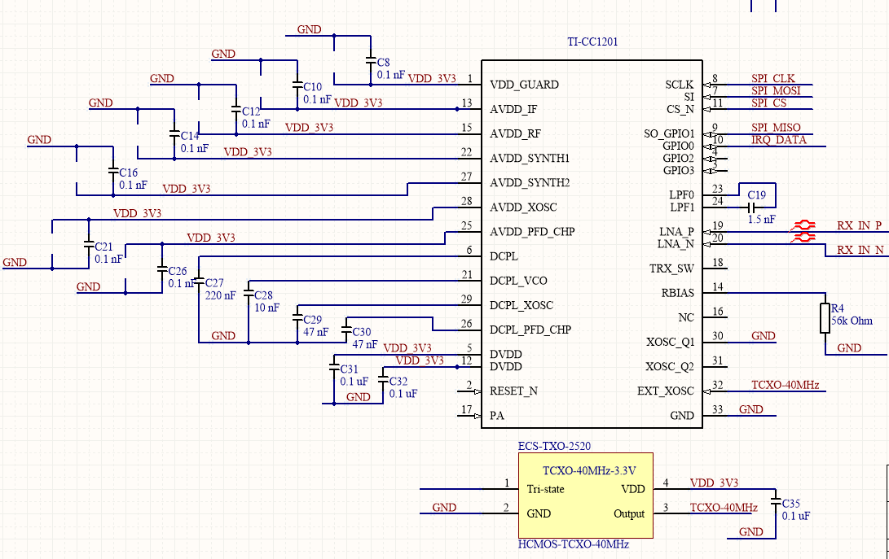Viewport: 889px width, 559px height.
Task: Click the 10 nF value text
Action: (267, 308)
